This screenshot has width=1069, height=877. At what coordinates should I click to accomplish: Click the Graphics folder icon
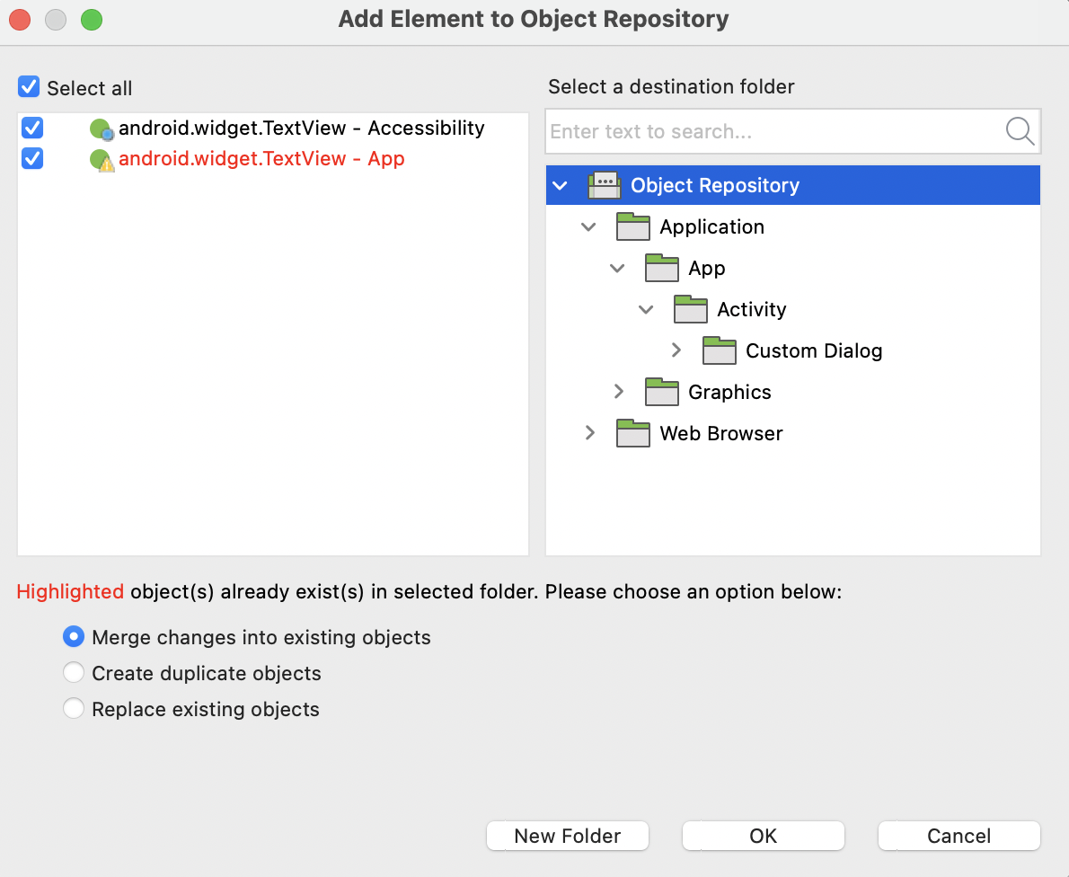(x=661, y=392)
